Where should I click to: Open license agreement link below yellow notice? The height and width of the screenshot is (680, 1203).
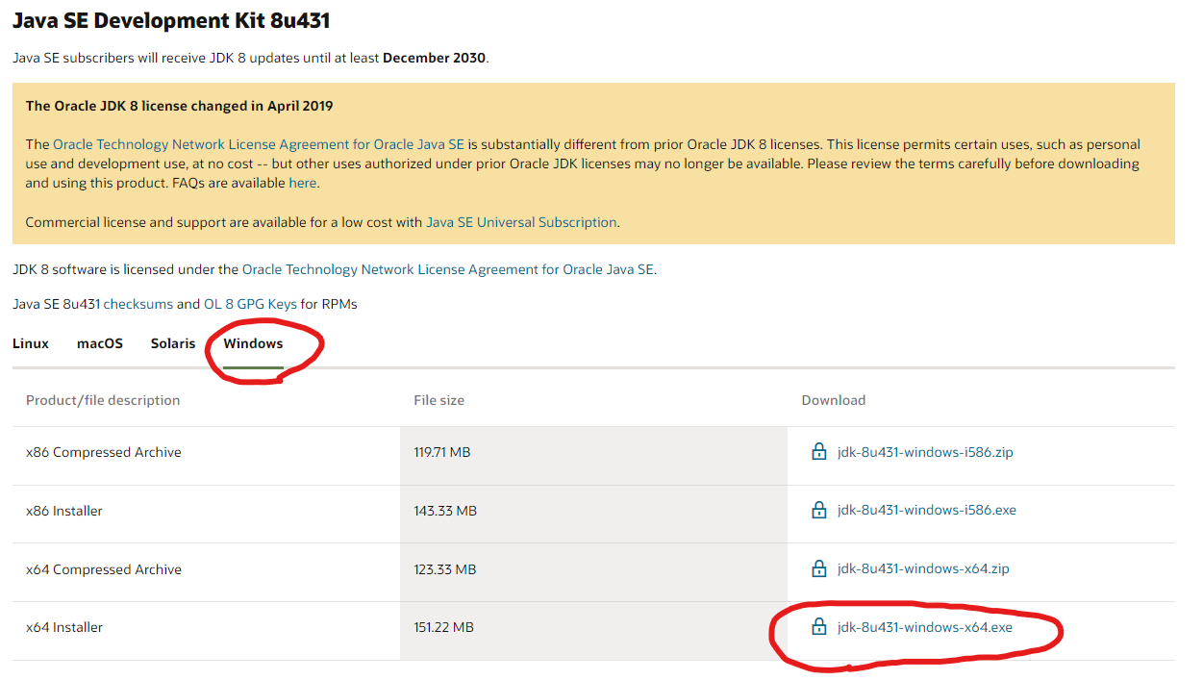448,270
